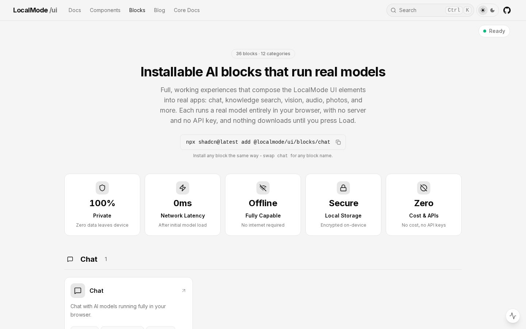
Task: Click the lightning bolt Network Latency icon
Action: pos(183,188)
